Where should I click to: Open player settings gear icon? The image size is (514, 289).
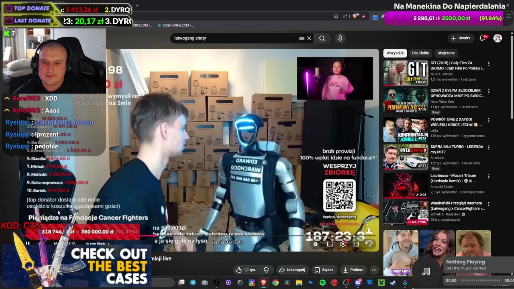[x=343, y=244]
